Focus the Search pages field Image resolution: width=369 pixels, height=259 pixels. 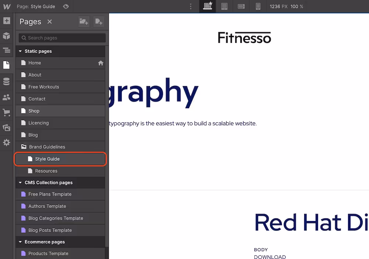(x=62, y=38)
